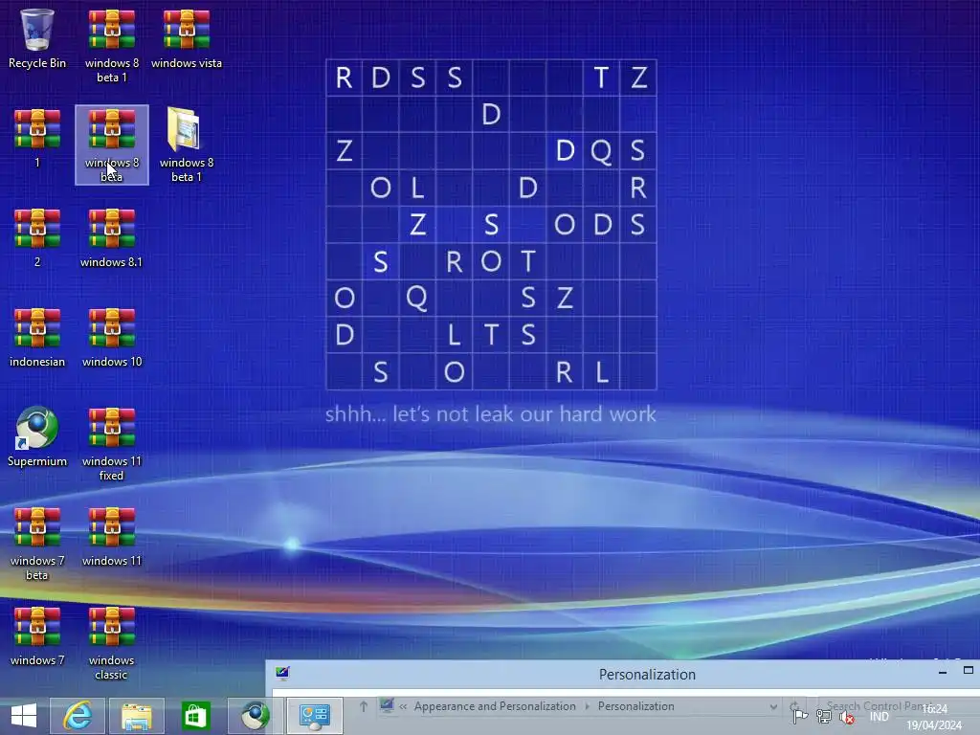Click the Personalization window title icon
This screenshot has height=735, width=980.
[x=282, y=673]
